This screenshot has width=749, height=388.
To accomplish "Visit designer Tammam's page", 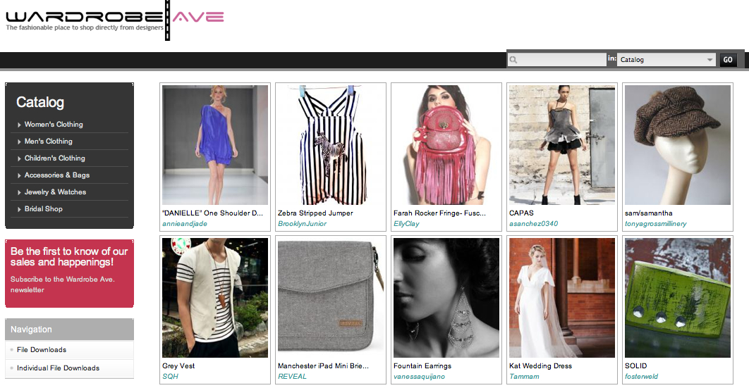I will click(x=524, y=377).
